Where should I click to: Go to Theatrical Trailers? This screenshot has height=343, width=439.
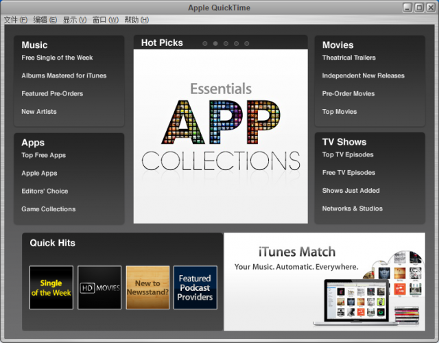349,58
